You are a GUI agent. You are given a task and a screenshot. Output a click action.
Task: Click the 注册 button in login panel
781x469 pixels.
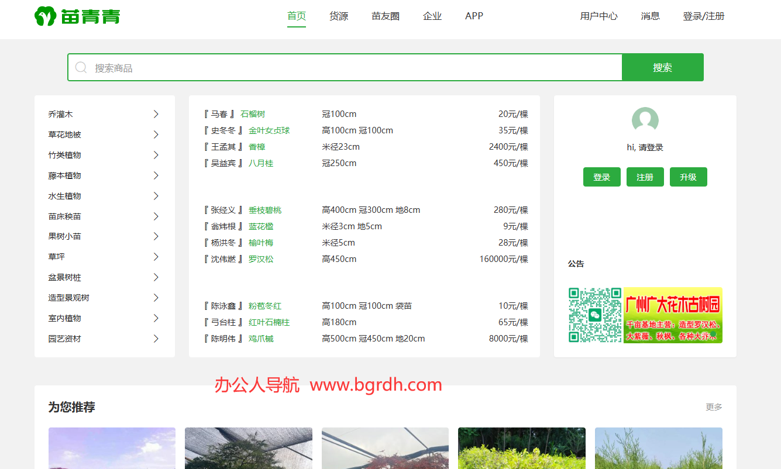pos(645,177)
